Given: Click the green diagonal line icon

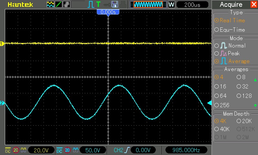Looking at the screenshot, I should click(x=59, y=5).
